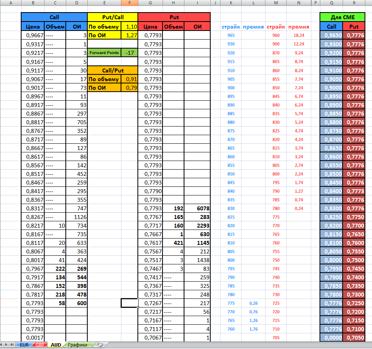Click Put open interest cell 2293
Viewport: 372px width, 349px height.
pyautogui.click(x=197, y=226)
